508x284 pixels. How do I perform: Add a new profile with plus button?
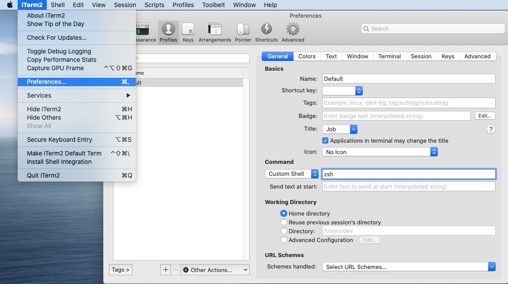tap(166, 270)
